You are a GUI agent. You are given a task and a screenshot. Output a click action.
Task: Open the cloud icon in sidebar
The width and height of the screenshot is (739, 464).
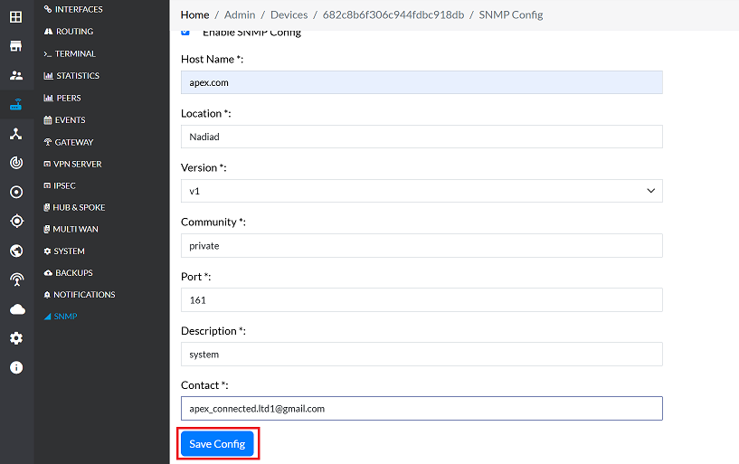(17, 309)
